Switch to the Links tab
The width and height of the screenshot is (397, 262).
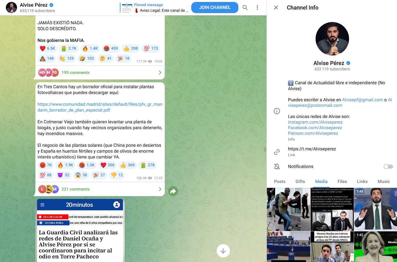click(362, 182)
